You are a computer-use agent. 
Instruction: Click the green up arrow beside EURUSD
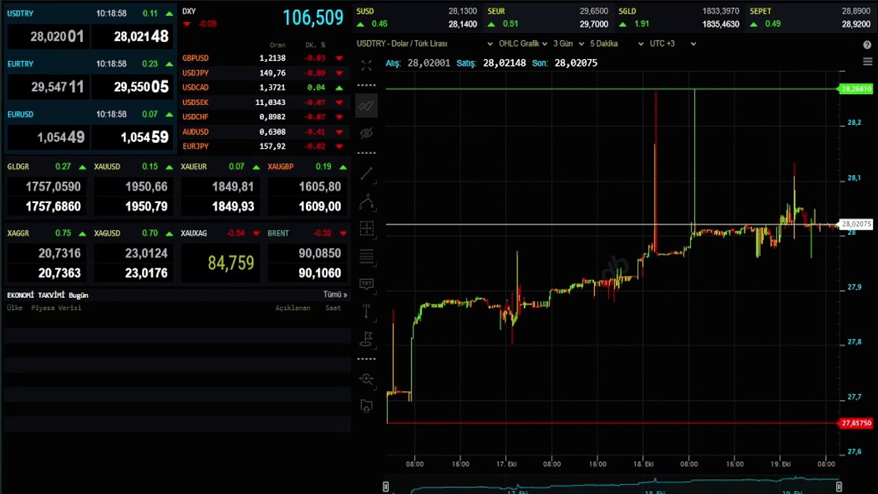[169, 115]
